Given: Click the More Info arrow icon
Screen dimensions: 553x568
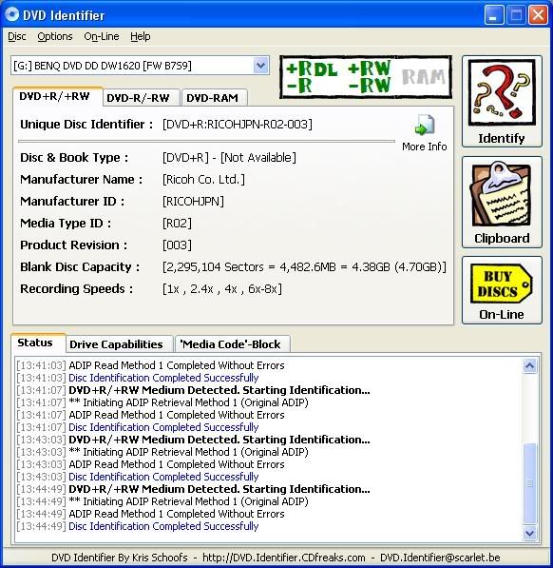Looking at the screenshot, I should (x=424, y=125).
